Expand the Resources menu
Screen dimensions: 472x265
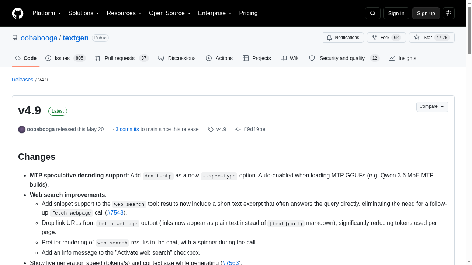point(124,13)
